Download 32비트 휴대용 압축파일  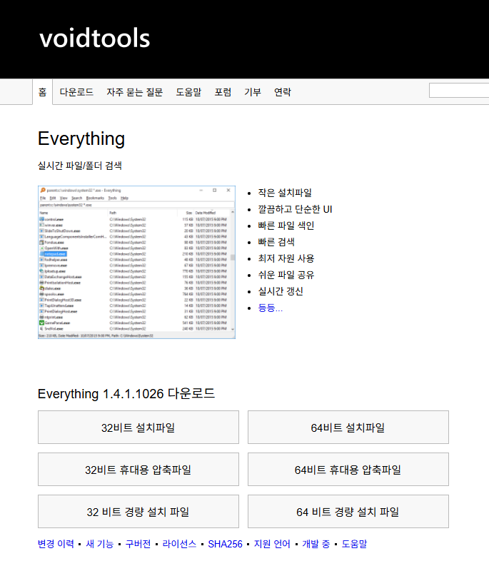click(138, 470)
